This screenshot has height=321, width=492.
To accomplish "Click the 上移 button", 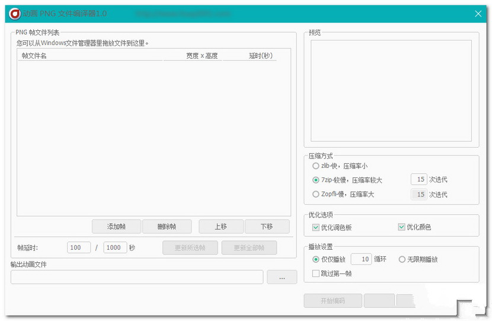I will click(x=221, y=227).
